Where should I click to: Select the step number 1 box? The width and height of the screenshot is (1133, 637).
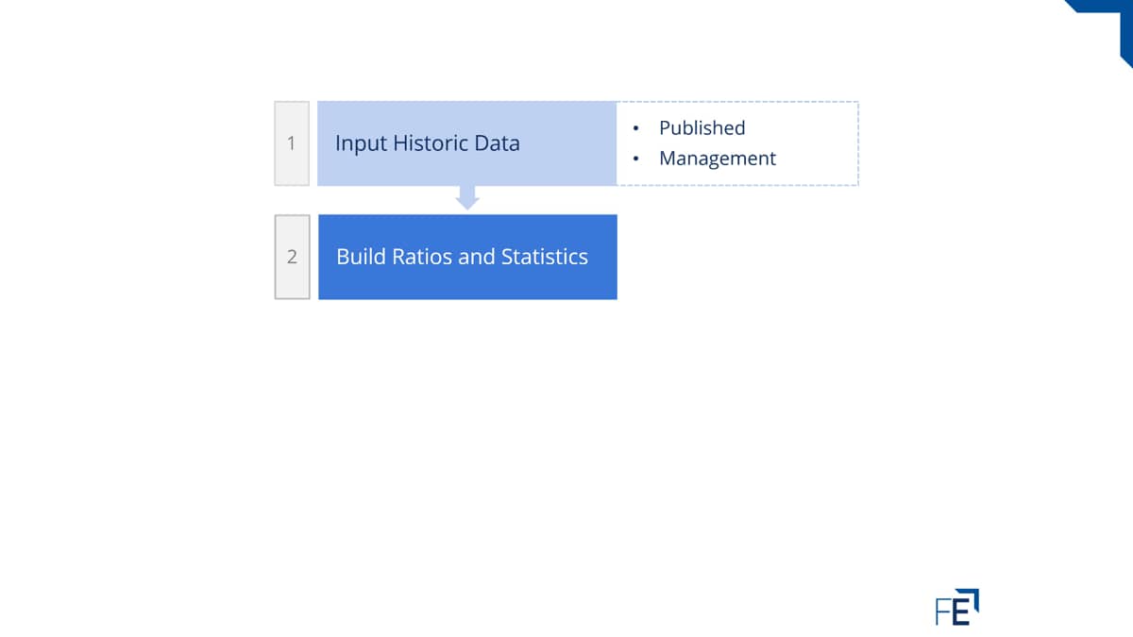(292, 143)
